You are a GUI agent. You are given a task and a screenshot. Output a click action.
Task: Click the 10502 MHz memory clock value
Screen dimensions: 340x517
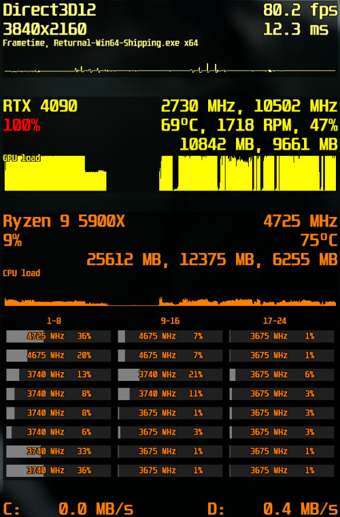click(x=296, y=106)
